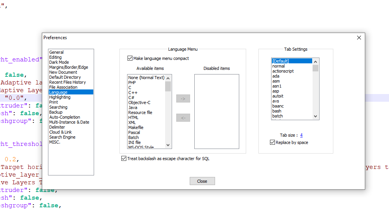Select asm in Tab Settings list

(x=276, y=81)
